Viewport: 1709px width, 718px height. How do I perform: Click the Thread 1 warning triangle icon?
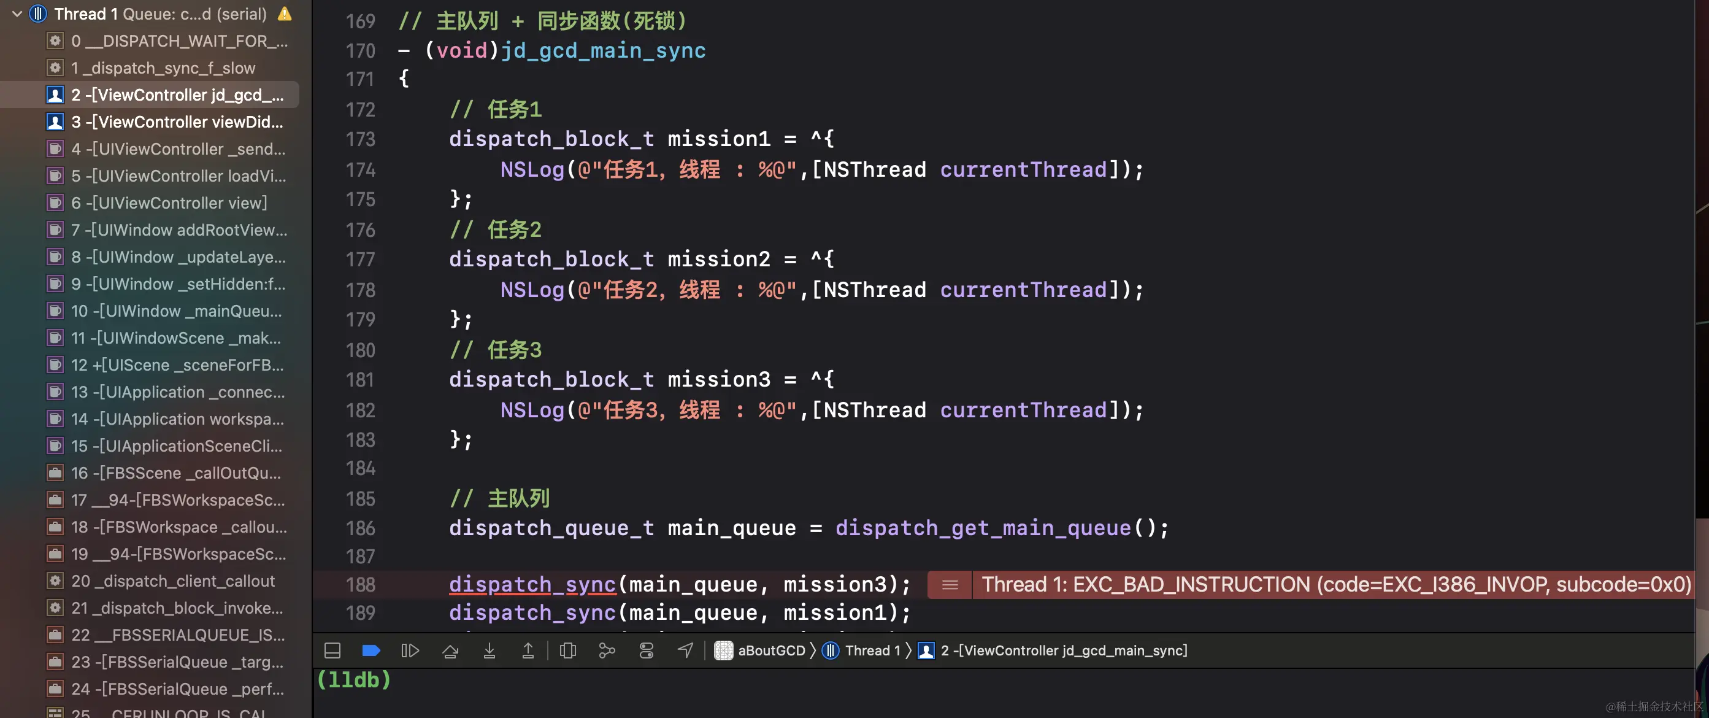[x=285, y=14]
